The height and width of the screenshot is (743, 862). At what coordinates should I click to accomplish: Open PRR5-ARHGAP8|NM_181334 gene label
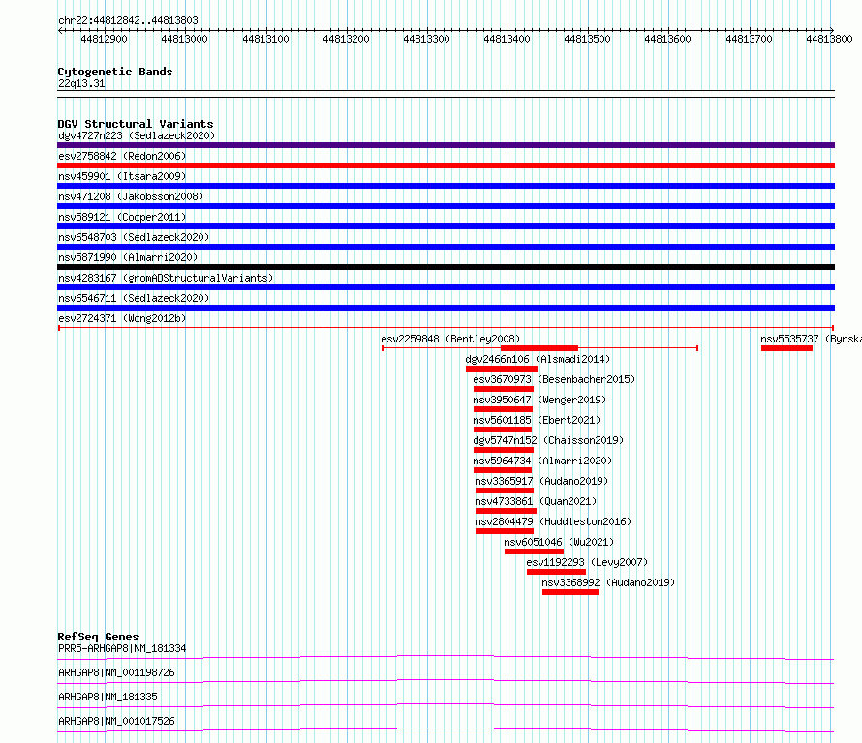[x=122, y=648]
